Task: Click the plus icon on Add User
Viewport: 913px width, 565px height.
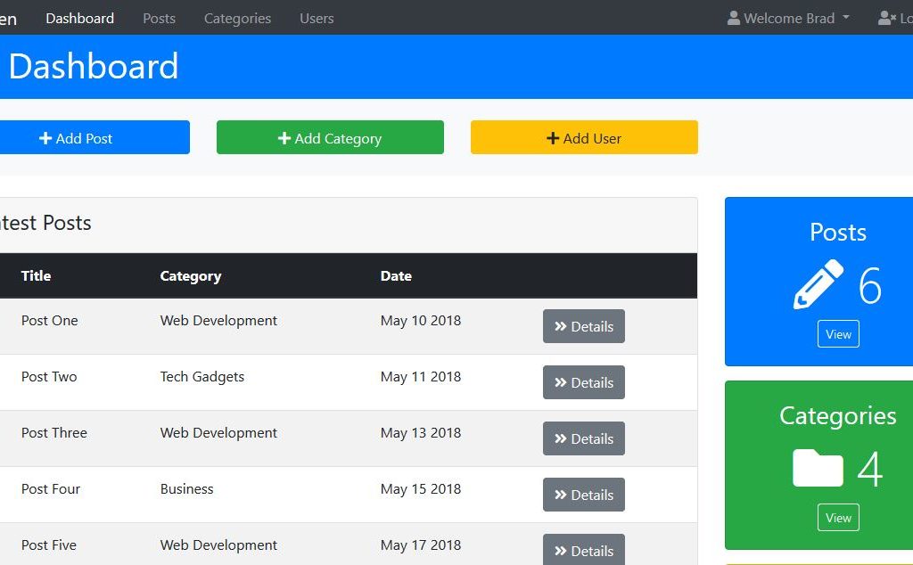Action: click(553, 138)
